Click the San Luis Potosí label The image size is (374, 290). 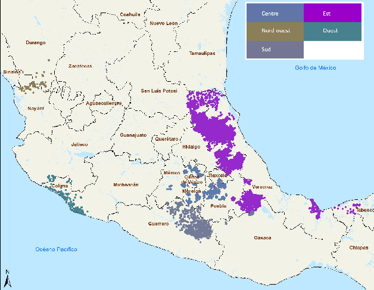coord(159,91)
